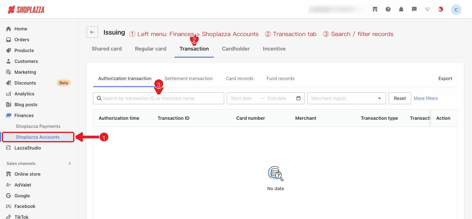472x219 pixels.
Task: Click the Discounts ticket icon
Action: 9,83
